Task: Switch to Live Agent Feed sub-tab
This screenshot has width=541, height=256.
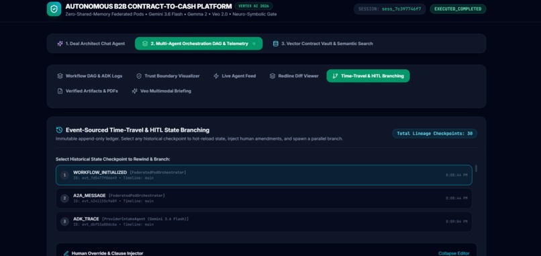Action: coord(235,76)
